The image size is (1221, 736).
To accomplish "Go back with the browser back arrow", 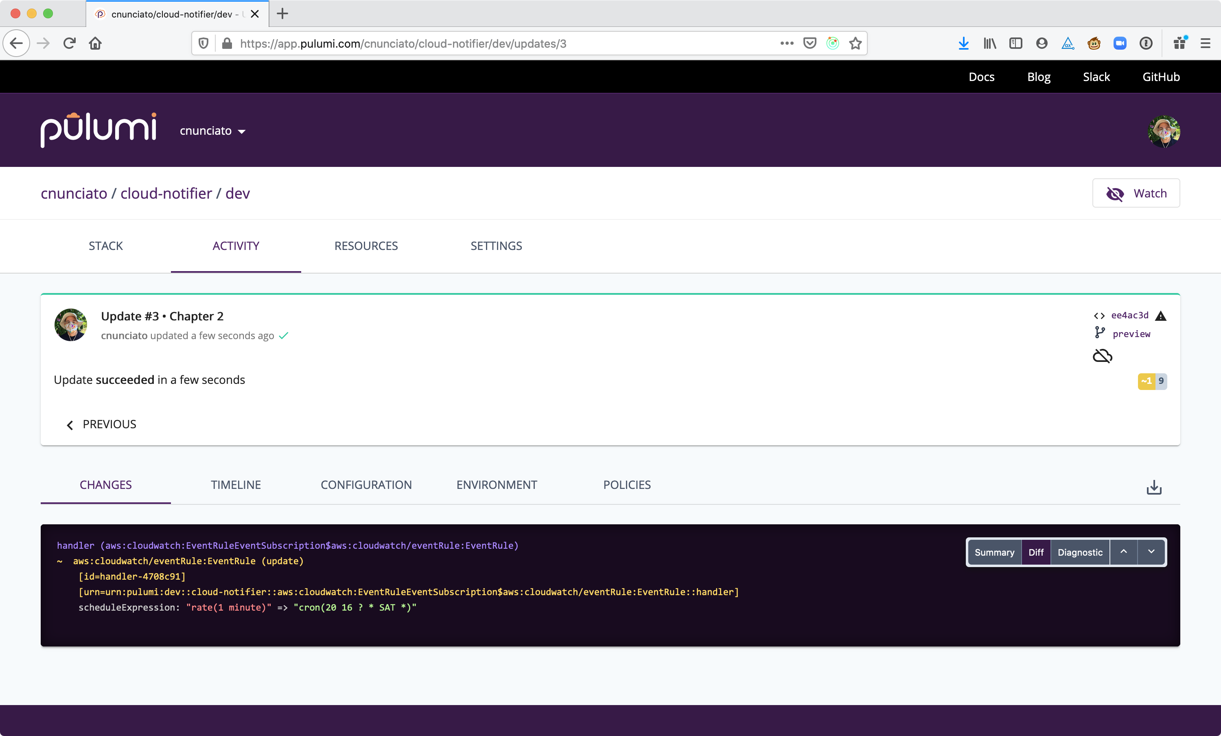I will click(16, 44).
